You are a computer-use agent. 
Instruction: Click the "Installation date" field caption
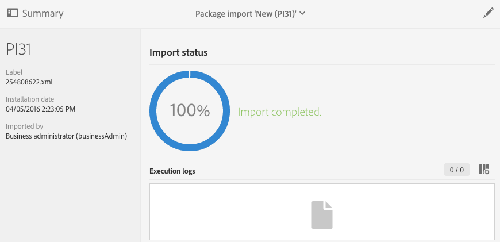(x=30, y=99)
